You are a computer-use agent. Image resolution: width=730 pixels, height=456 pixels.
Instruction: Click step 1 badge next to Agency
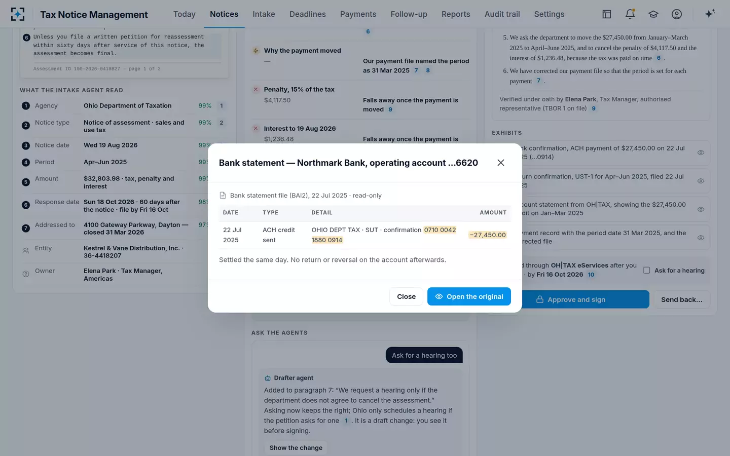pos(26,106)
